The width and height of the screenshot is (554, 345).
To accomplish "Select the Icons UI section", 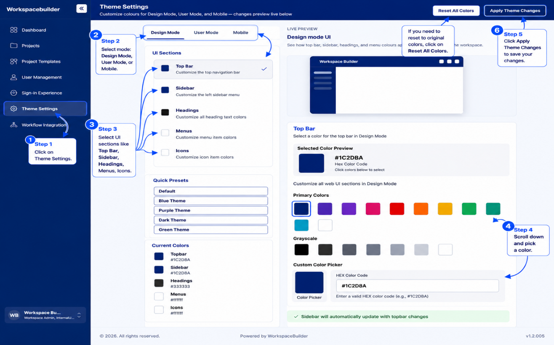I will (x=213, y=154).
